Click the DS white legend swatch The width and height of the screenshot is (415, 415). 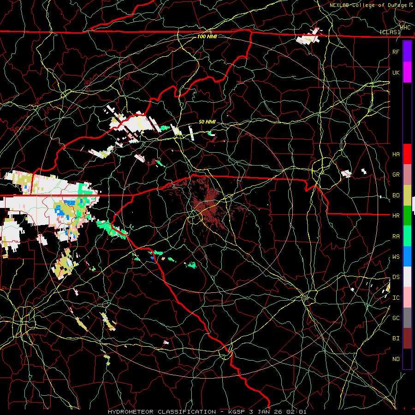tap(407, 277)
